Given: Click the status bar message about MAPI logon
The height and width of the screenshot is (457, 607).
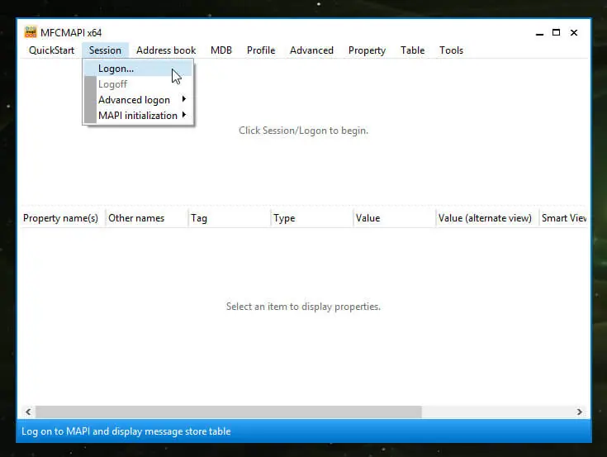Looking at the screenshot, I should (126, 431).
